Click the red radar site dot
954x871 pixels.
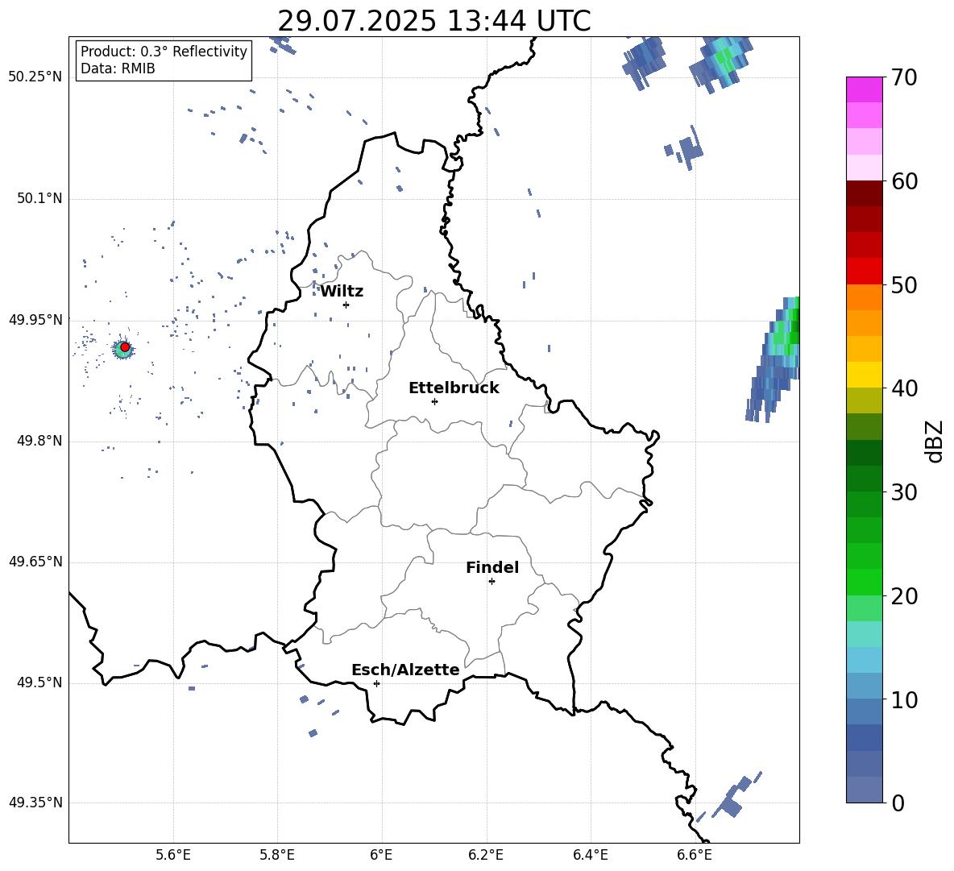(x=125, y=347)
